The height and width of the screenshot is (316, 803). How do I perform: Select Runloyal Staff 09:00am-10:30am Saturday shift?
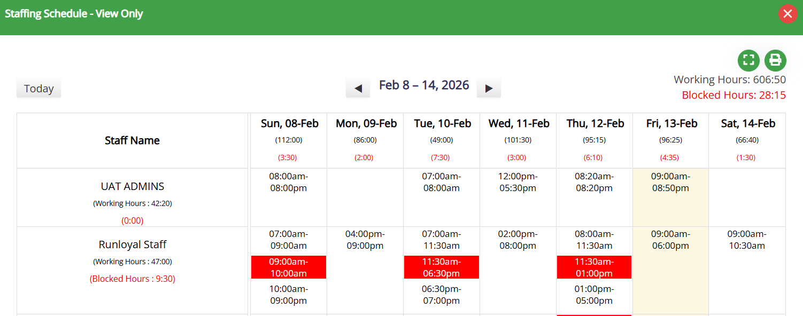point(746,240)
